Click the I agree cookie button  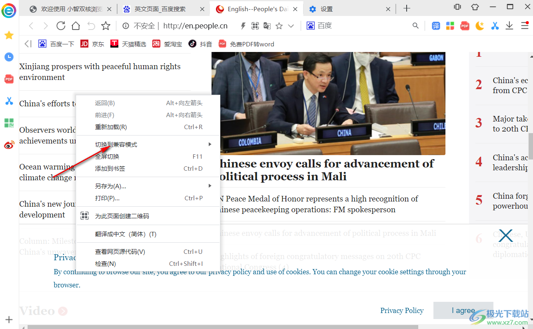point(463,310)
